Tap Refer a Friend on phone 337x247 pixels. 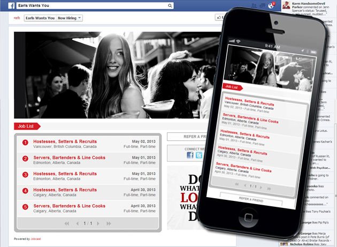coord(251,199)
